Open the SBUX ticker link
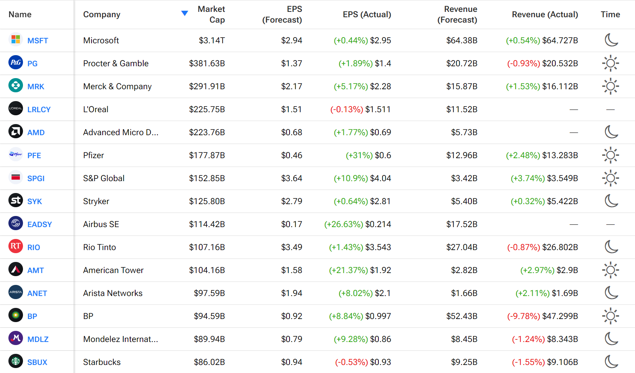The height and width of the screenshot is (373, 635). [37, 362]
